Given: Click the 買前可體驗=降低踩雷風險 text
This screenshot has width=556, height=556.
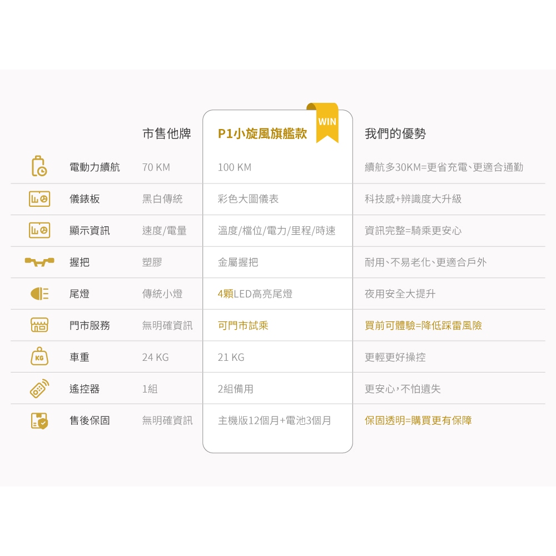Looking at the screenshot, I should 423,325.
